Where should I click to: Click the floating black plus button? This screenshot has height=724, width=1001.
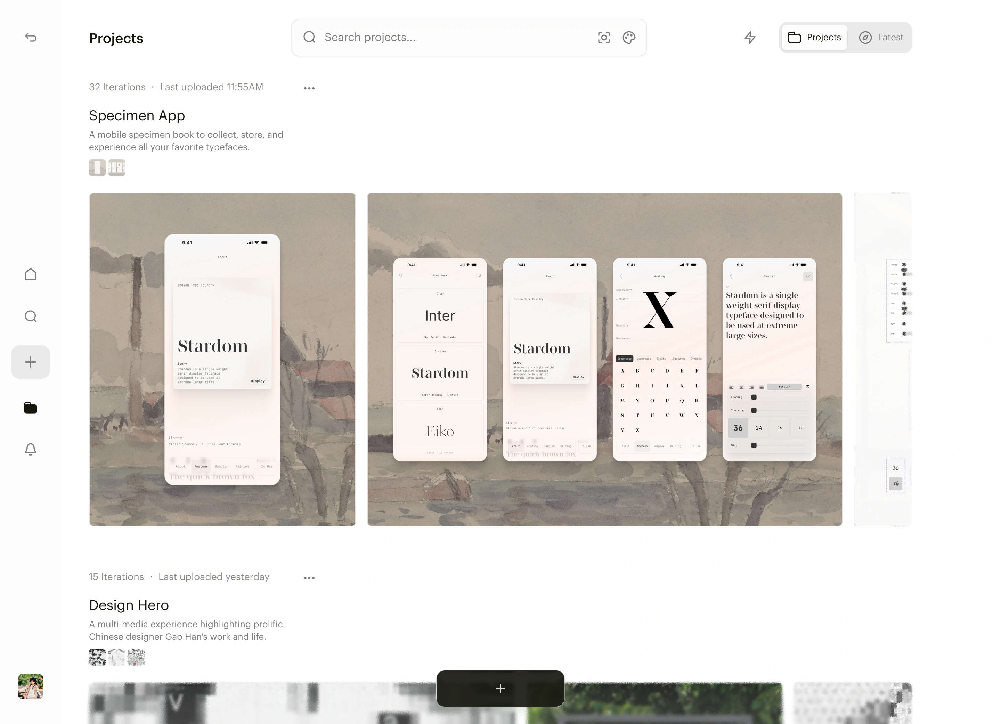500,689
